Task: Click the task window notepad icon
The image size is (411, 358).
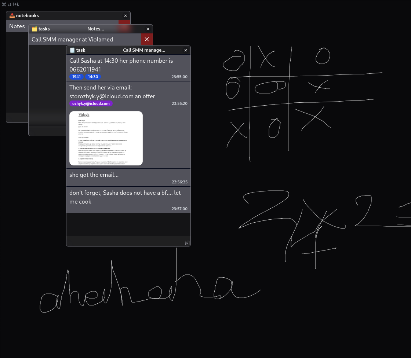Action: coord(72,50)
